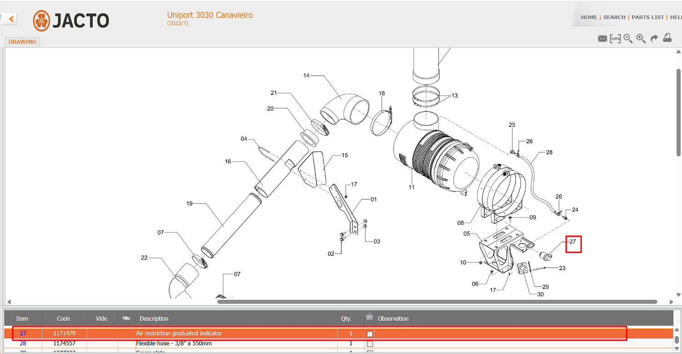Click callout 11 on the drawing

pyautogui.click(x=411, y=187)
